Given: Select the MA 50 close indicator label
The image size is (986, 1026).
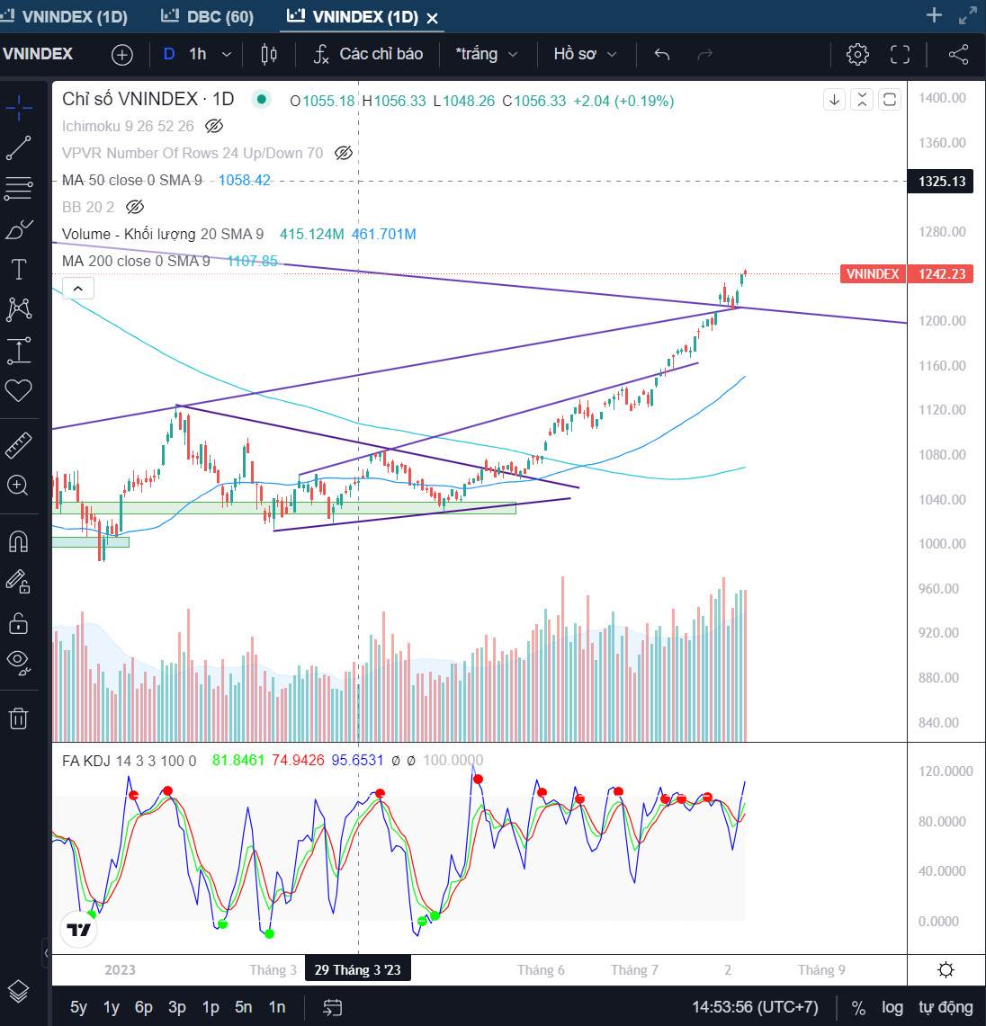Looking at the screenshot, I should point(131,181).
